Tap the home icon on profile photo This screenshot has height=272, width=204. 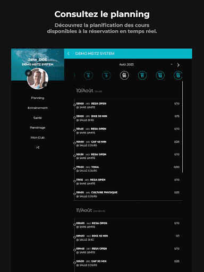click(x=28, y=73)
